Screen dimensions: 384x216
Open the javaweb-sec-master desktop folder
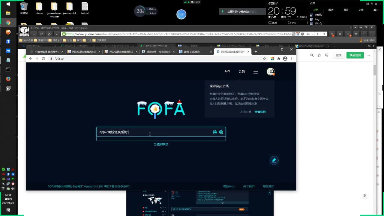coord(54,10)
